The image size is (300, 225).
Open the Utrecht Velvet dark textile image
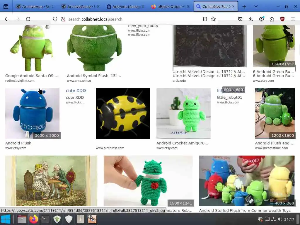click(x=210, y=46)
